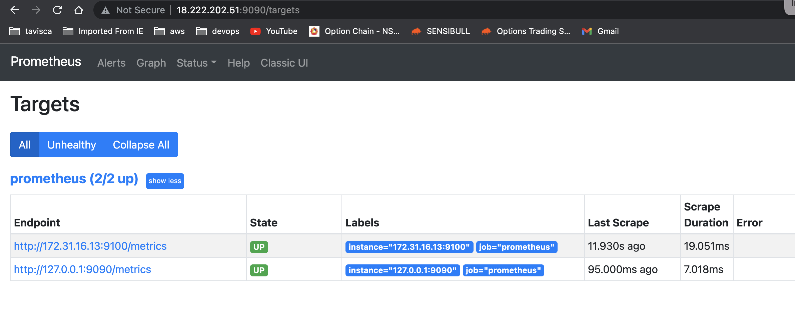Navigate to the browser home page
Viewport: 795px width, 325px height.
tap(79, 10)
